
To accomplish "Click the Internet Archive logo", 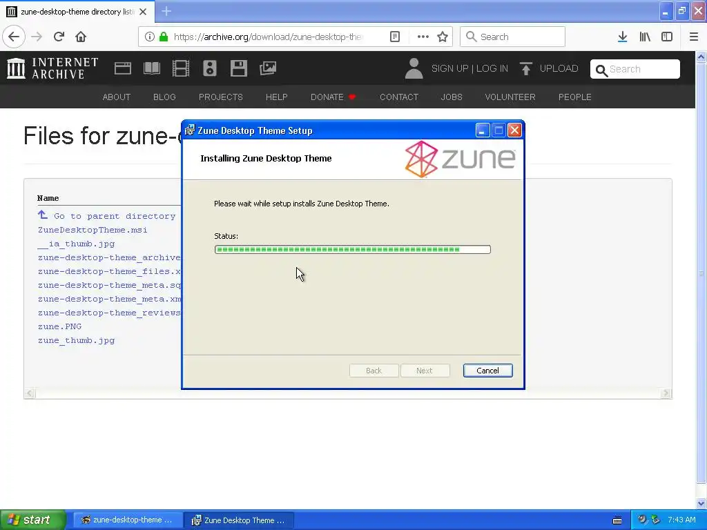I will click(x=52, y=68).
